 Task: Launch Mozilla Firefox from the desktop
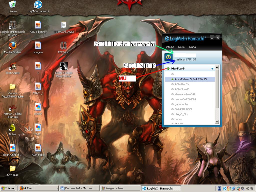click(x=12, y=46)
